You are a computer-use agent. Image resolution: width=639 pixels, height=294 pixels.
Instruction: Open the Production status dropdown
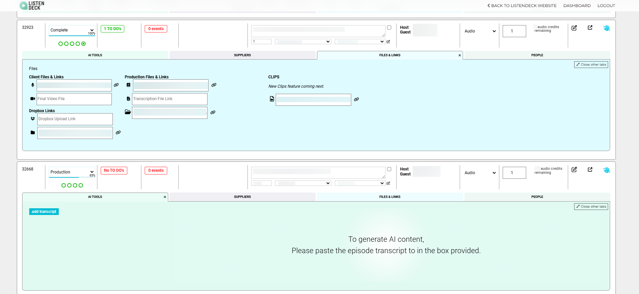coord(72,172)
